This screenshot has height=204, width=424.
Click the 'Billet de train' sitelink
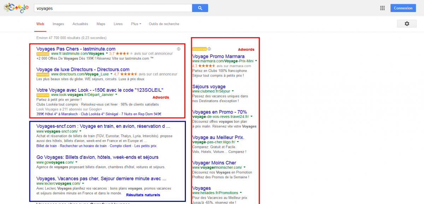coord(47,146)
